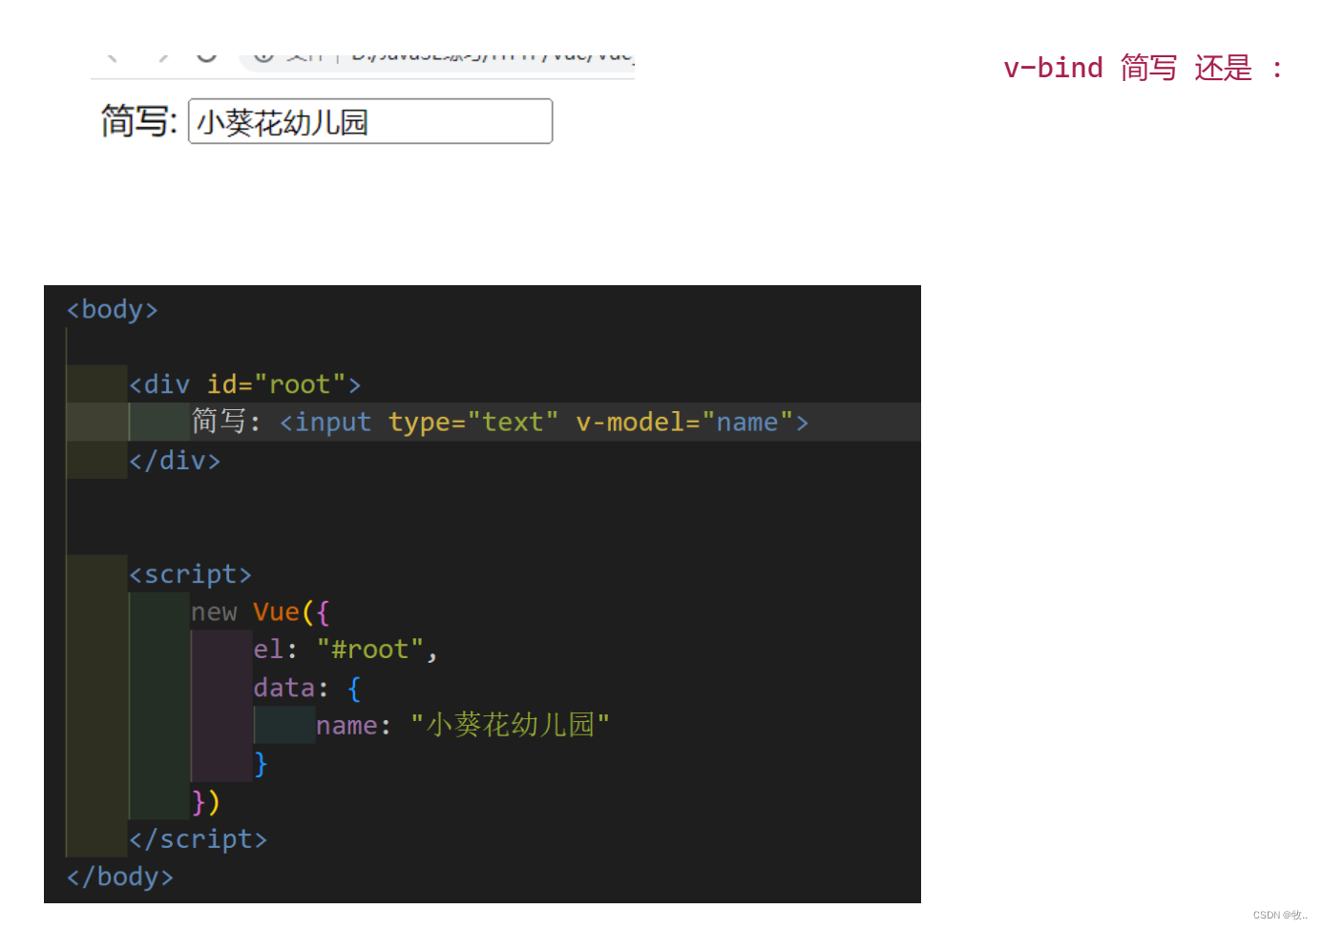Click the closing </body> tag
The width and height of the screenshot is (1322, 929).
pos(119,877)
